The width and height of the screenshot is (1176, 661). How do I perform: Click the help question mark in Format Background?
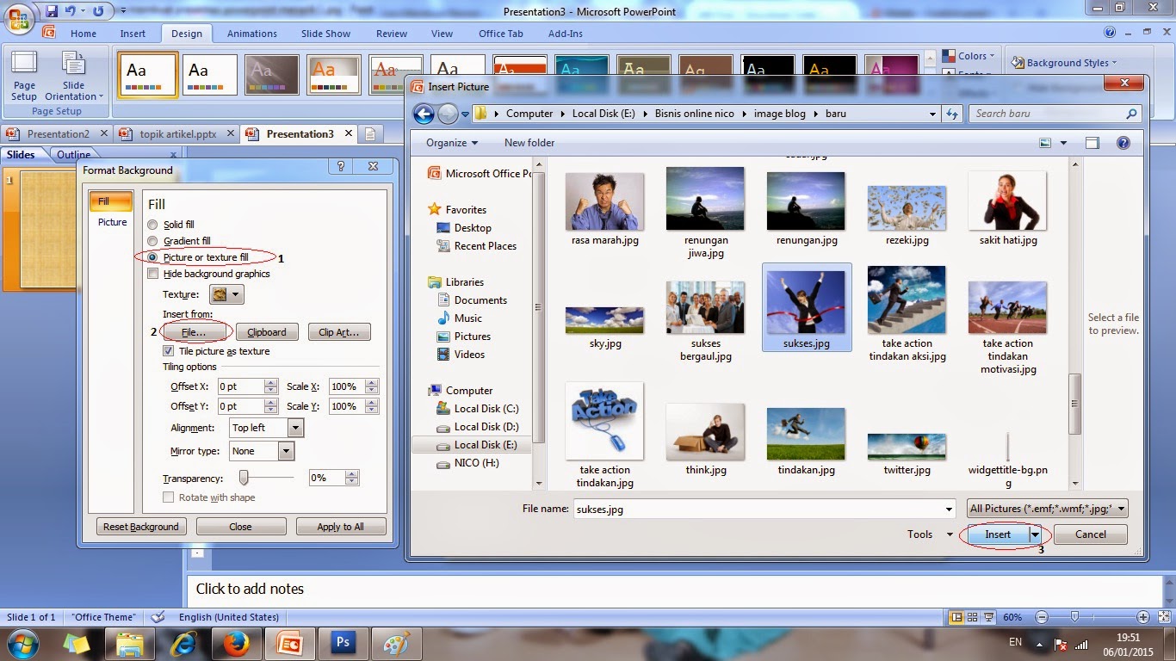click(341, 167)
